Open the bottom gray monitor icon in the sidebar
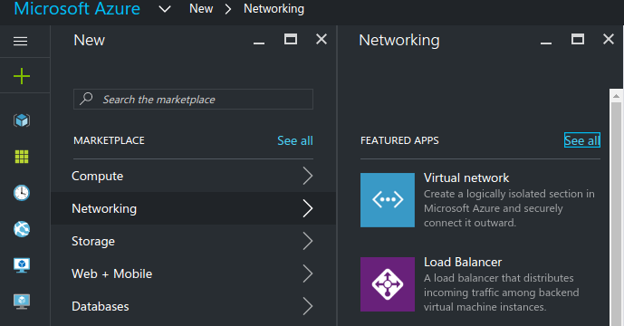 coord(22,302)
